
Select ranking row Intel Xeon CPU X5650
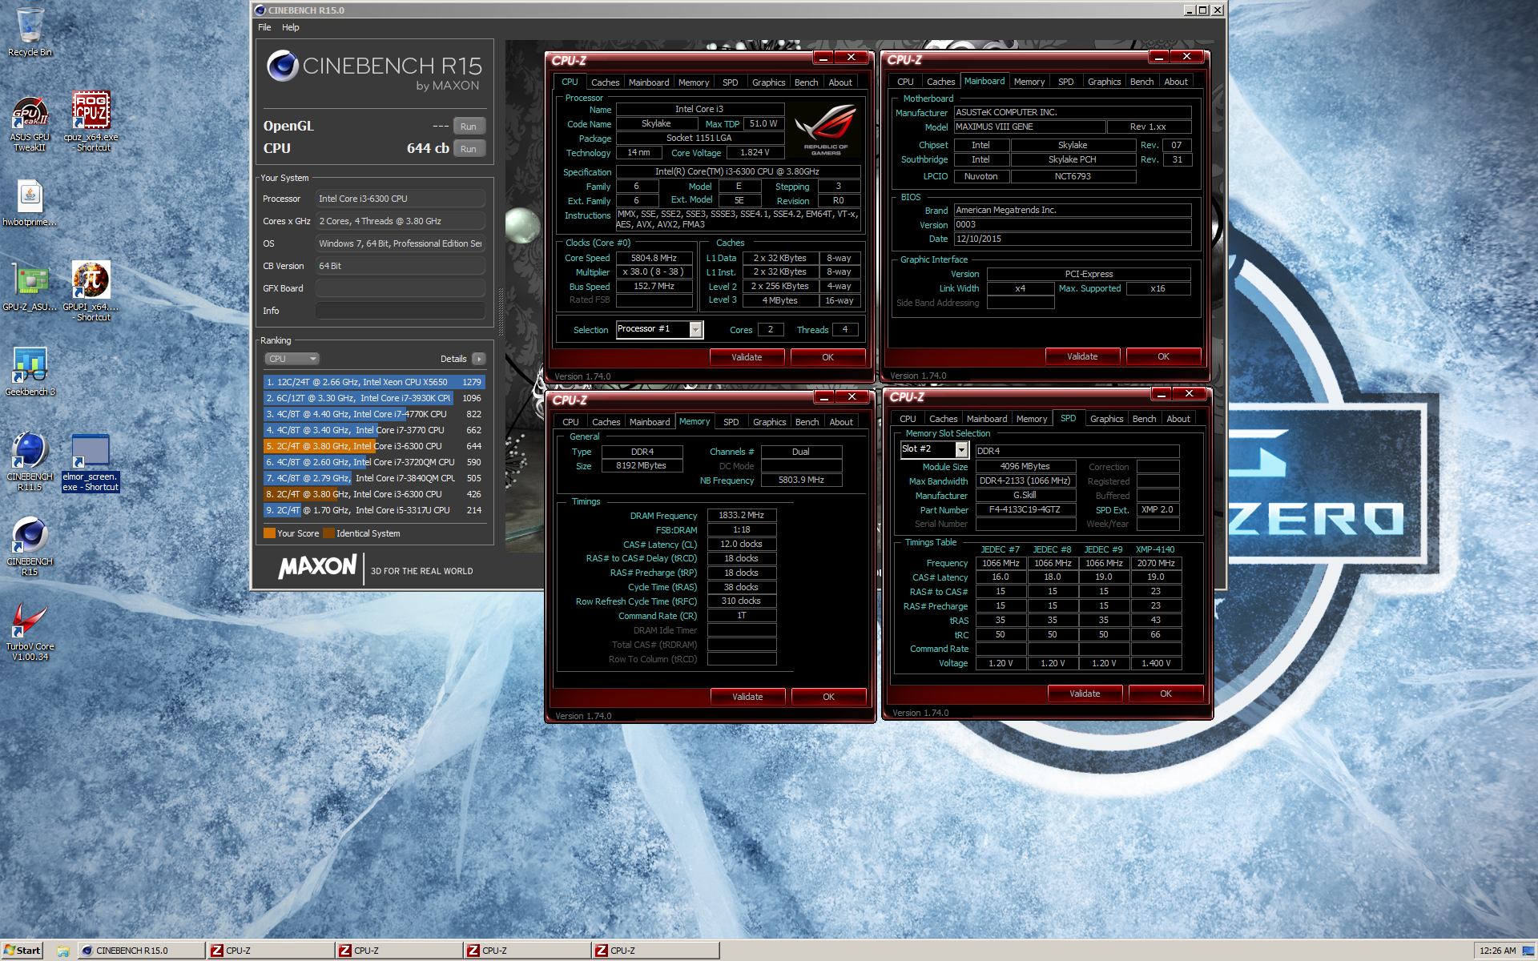click(374, 382)
